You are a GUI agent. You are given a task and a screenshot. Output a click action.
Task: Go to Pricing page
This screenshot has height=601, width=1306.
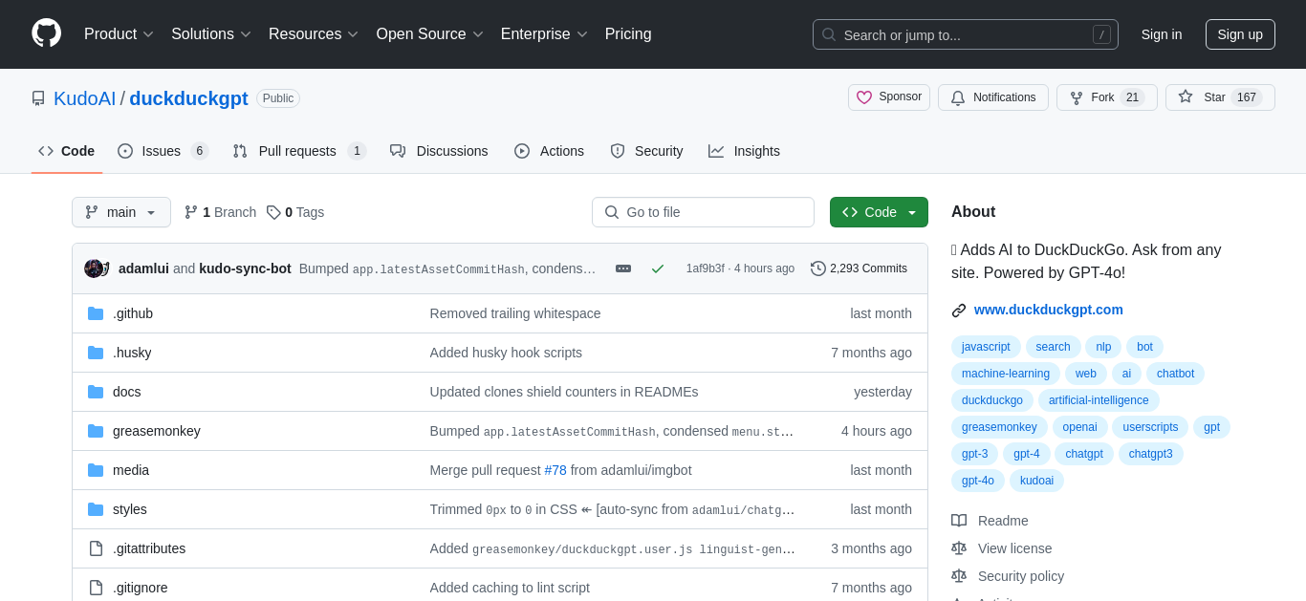[x=628, y=34]
